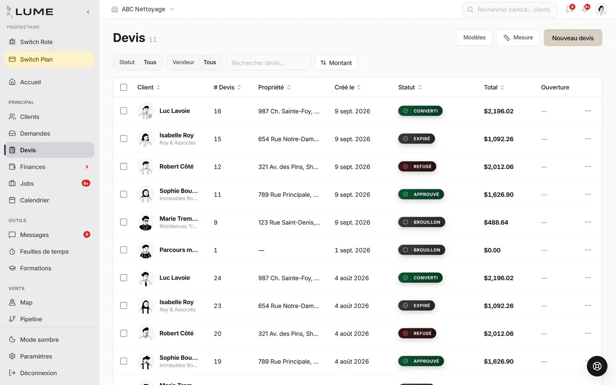The width and height of the screenshot is (616, 385).
Task: Sort table by Créé le column
Action: point(348,87)
